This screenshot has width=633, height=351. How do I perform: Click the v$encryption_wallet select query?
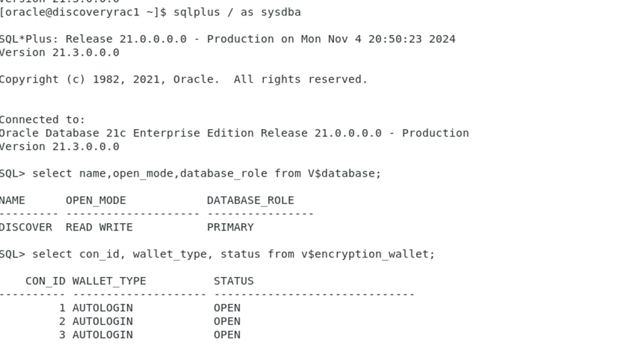(x=233, y=254)
